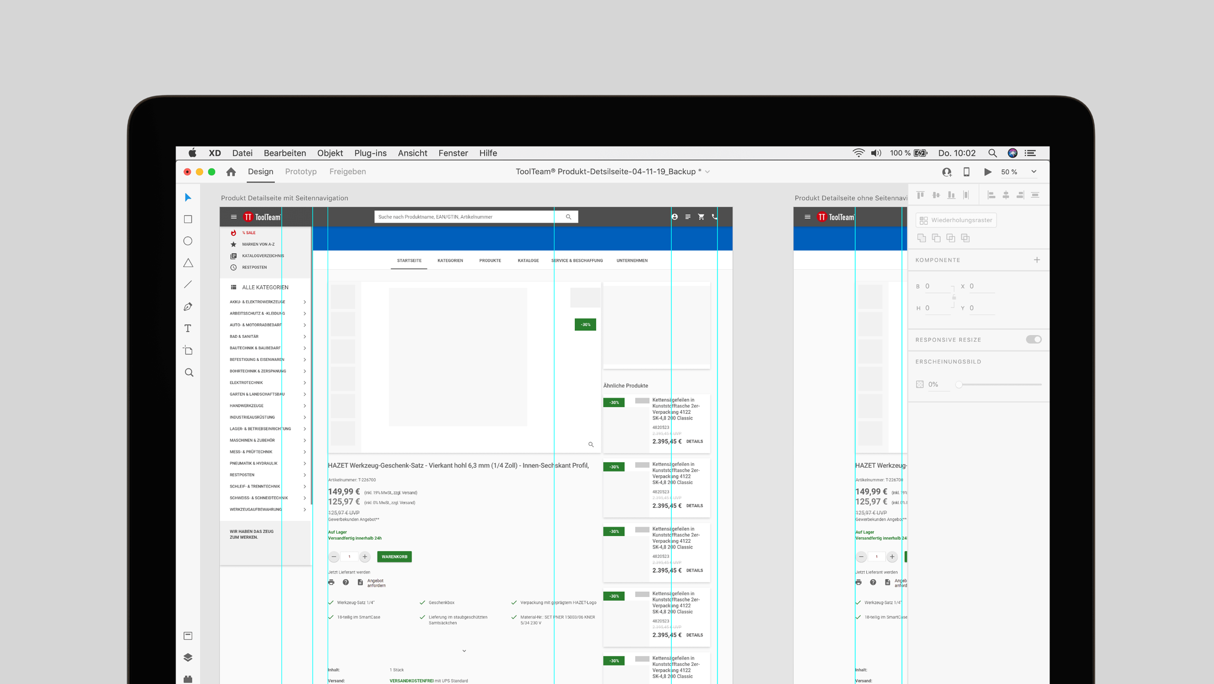Click the green Warenkorb button
The width and height of the screenshot is (1214, 684).
click(394, 557)
